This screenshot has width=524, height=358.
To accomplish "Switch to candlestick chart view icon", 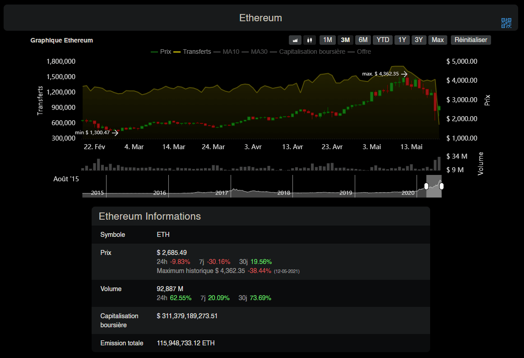I will coord(309,40).
